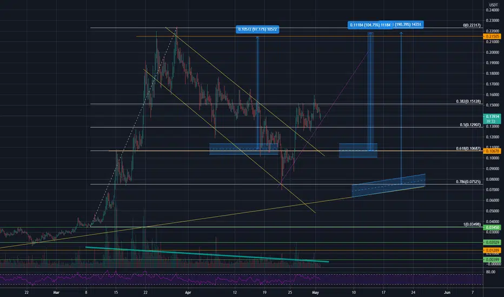This screenshot has height=297, width=504.
Task: Select the (190.39%) 14351 measurement label
Action: point(408,24)
